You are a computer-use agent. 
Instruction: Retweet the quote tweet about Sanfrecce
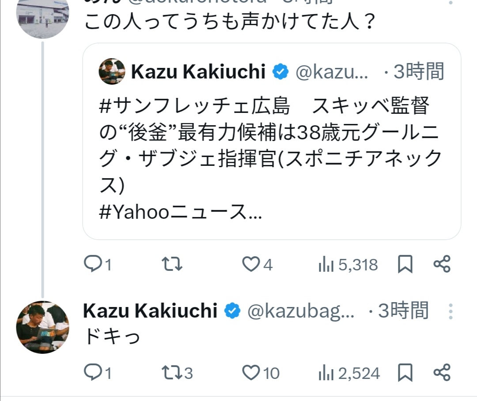[x=173, y=264]
